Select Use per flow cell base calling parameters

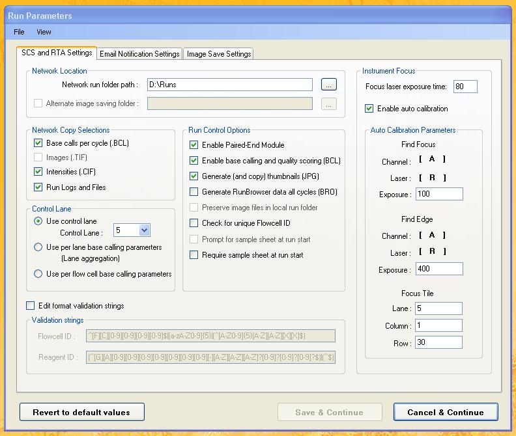38,273
